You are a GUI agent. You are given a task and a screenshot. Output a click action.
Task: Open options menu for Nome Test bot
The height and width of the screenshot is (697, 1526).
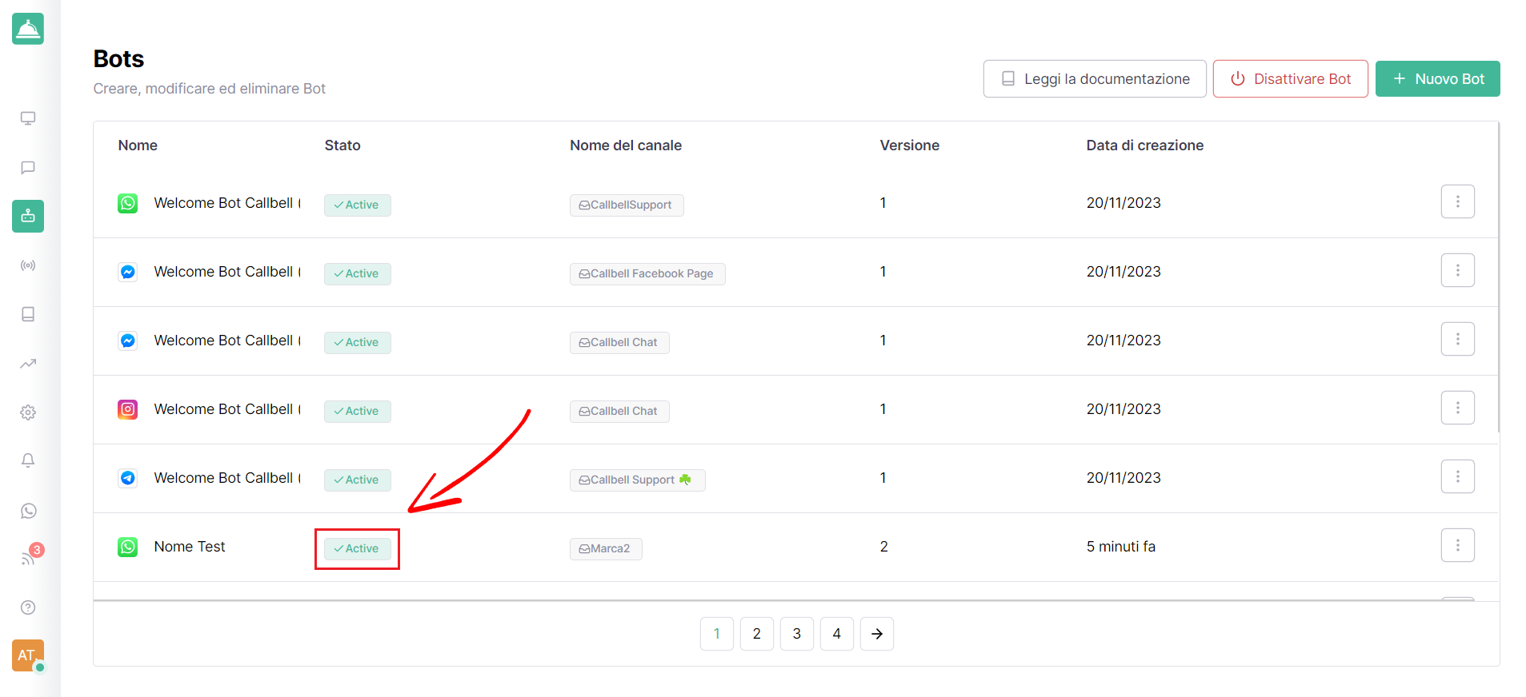pyautogui.click(x=1457, y=545)
